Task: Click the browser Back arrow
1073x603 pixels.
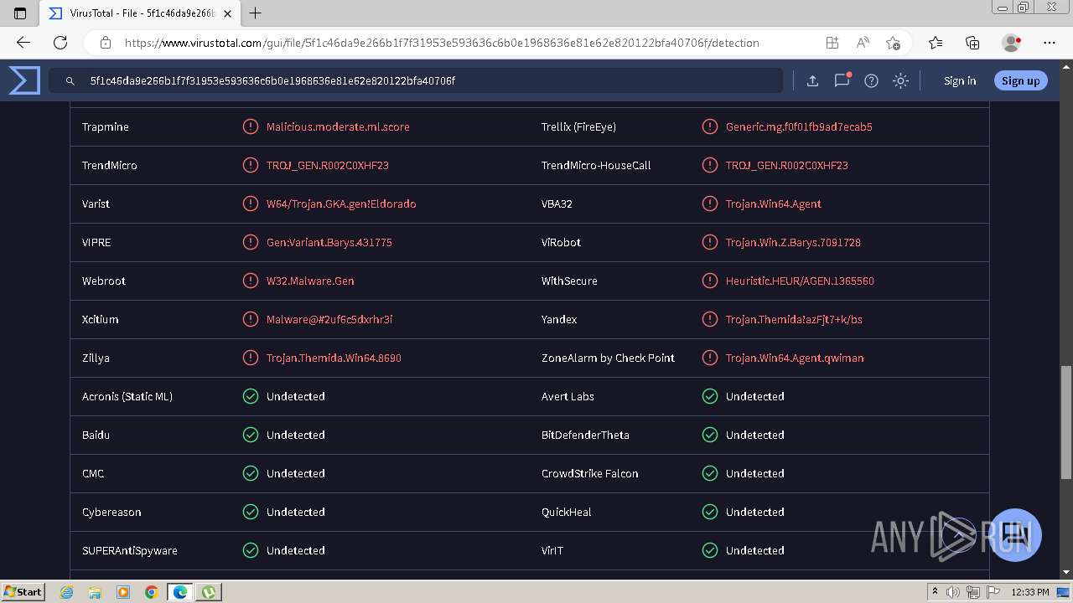Action: 23,43
